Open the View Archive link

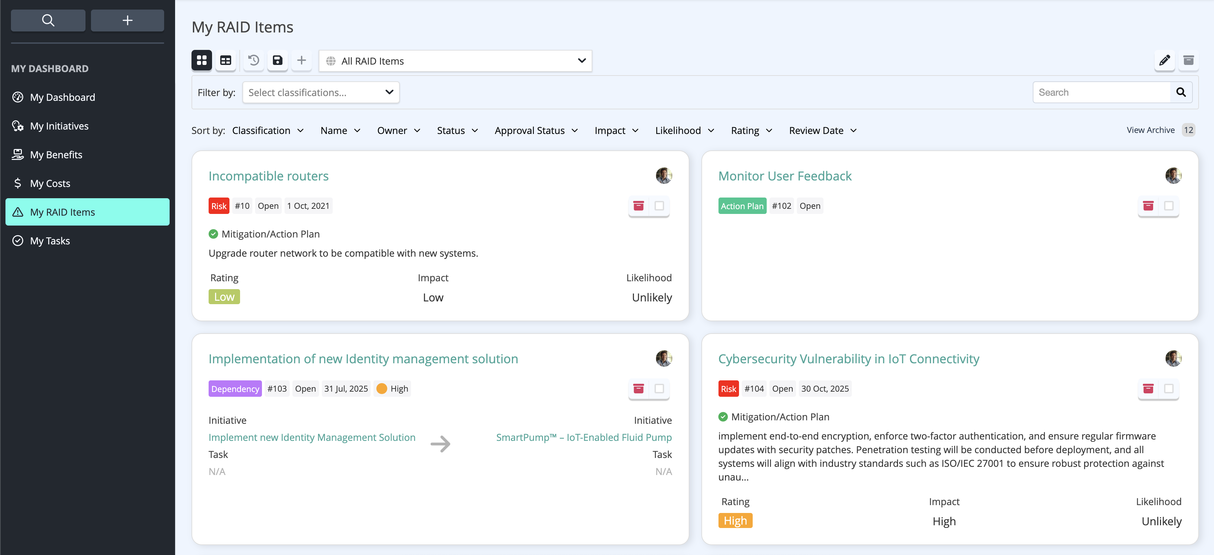click(x=1150, y=130)
